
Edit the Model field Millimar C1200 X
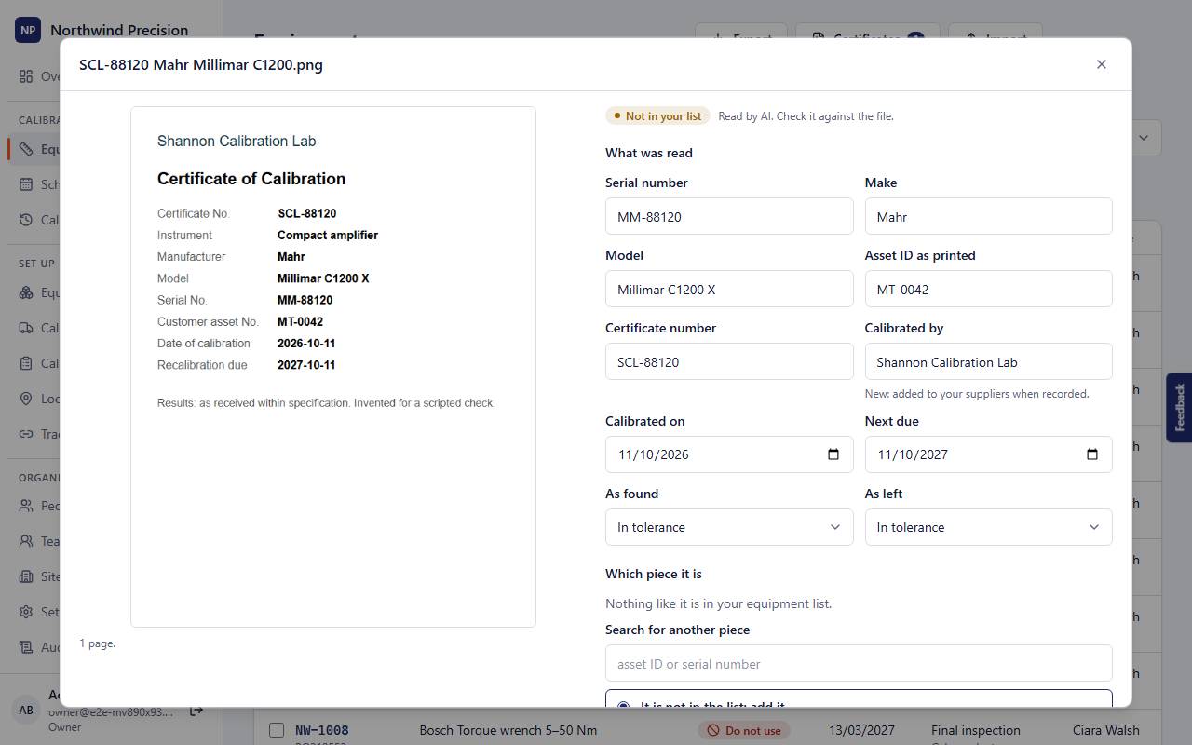(x=729, y=289)
